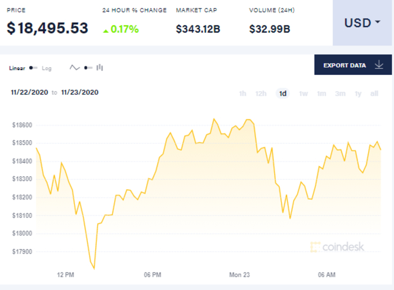394x290 pixels.
Task: Click the candlestick chart type icon
Action: coord(100,68)
